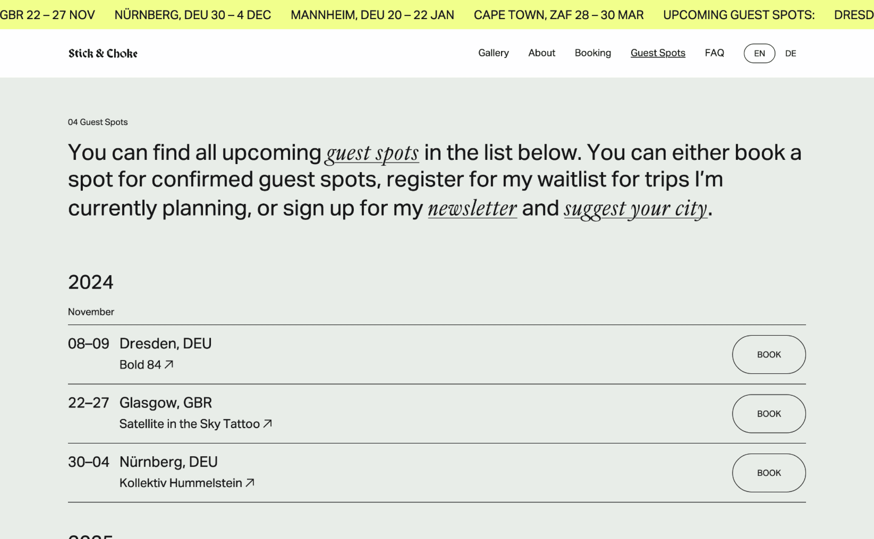Click arrow icon next to Satellite in the Sky Tattoo

(x=268, y=423)
